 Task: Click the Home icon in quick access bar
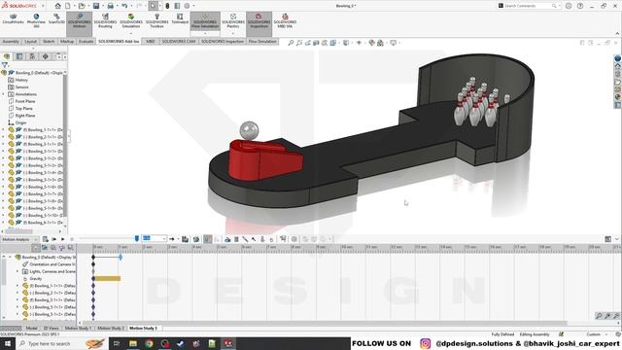[x=58, y=6]
